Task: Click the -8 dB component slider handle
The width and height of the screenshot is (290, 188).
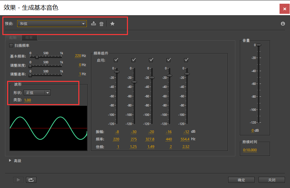Action: tap(117, 72)
